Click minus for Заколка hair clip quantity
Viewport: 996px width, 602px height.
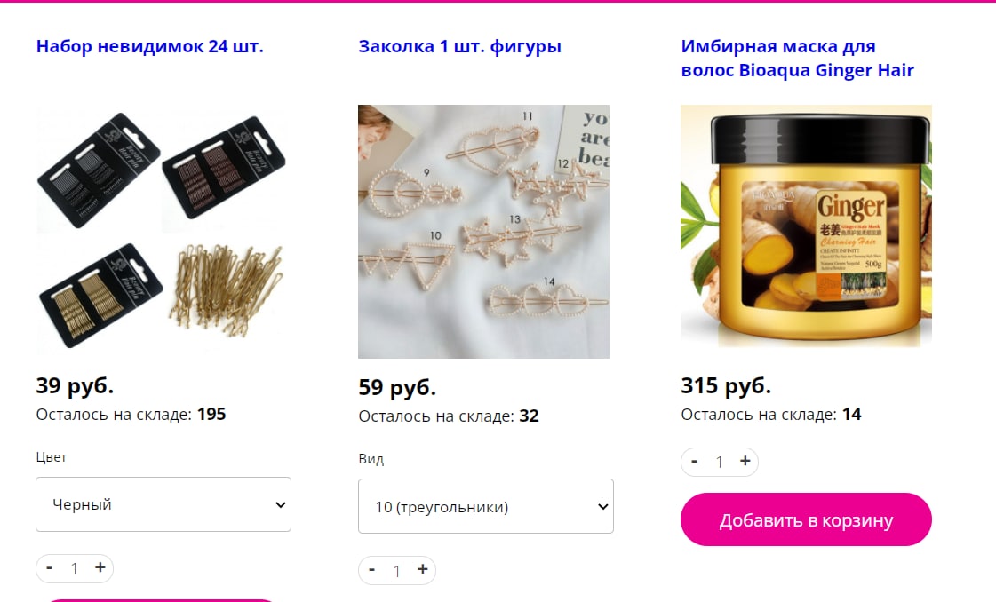click(x=372, y=570)
